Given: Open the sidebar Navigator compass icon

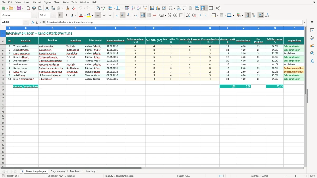Looking at the screenshot, I should tap(312, 53).
